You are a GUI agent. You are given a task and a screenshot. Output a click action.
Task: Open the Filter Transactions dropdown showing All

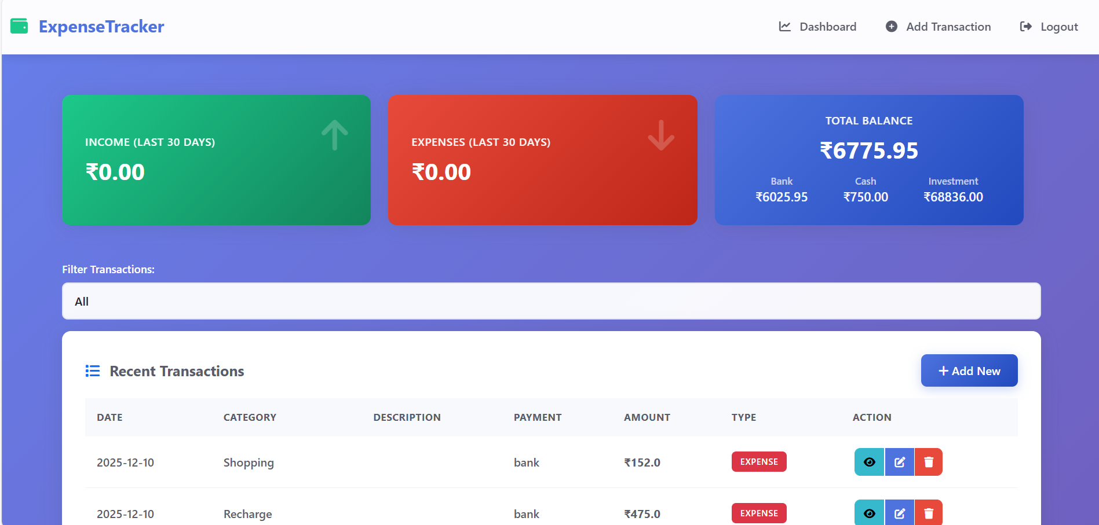pos(550,301)
